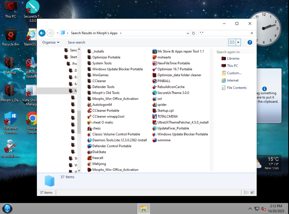The image size is (289, 214).
Task: Open the Organize dropdown menu
Action: (x=51, y=42)
